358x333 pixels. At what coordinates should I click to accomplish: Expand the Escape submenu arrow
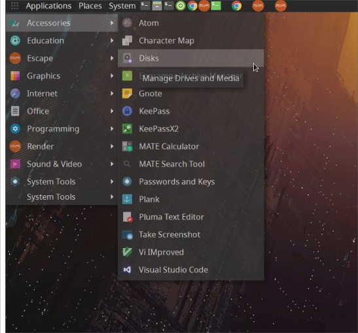(x=112, y=58)
